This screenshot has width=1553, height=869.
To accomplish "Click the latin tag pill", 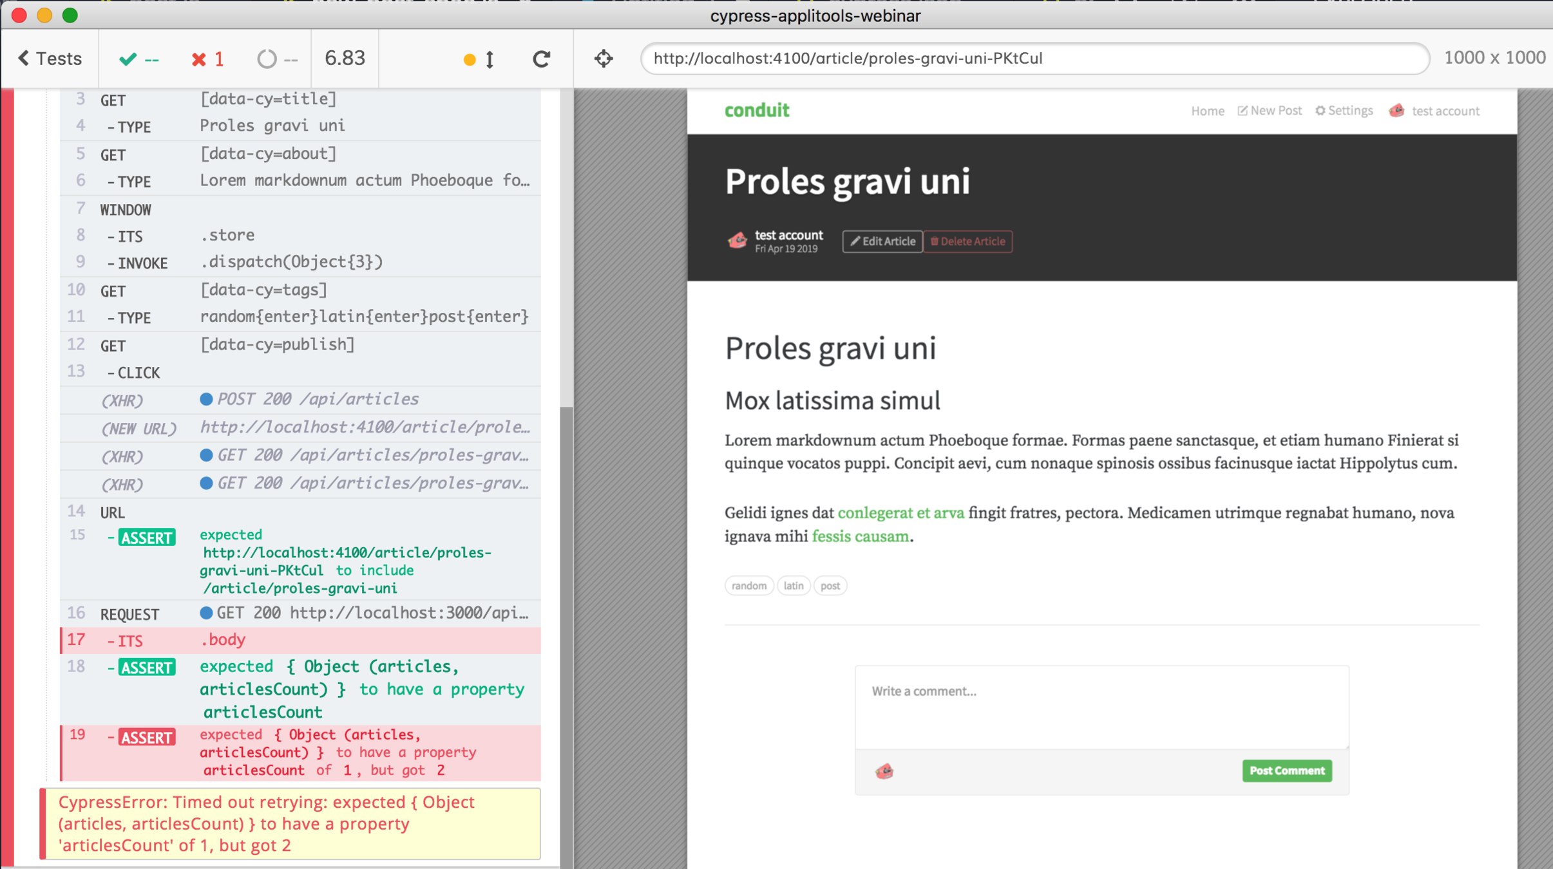I will [x=793, y=586].
